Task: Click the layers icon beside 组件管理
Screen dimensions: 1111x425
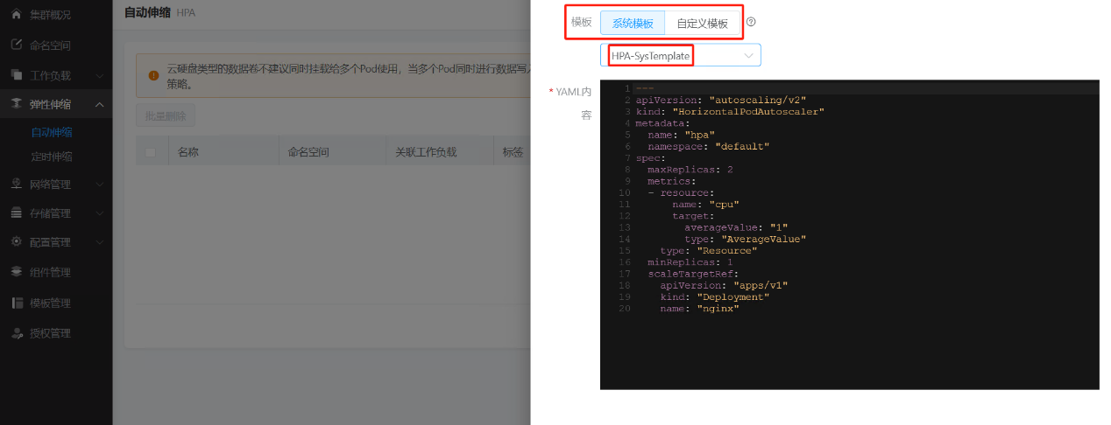Action: click(x=17, y=272)
